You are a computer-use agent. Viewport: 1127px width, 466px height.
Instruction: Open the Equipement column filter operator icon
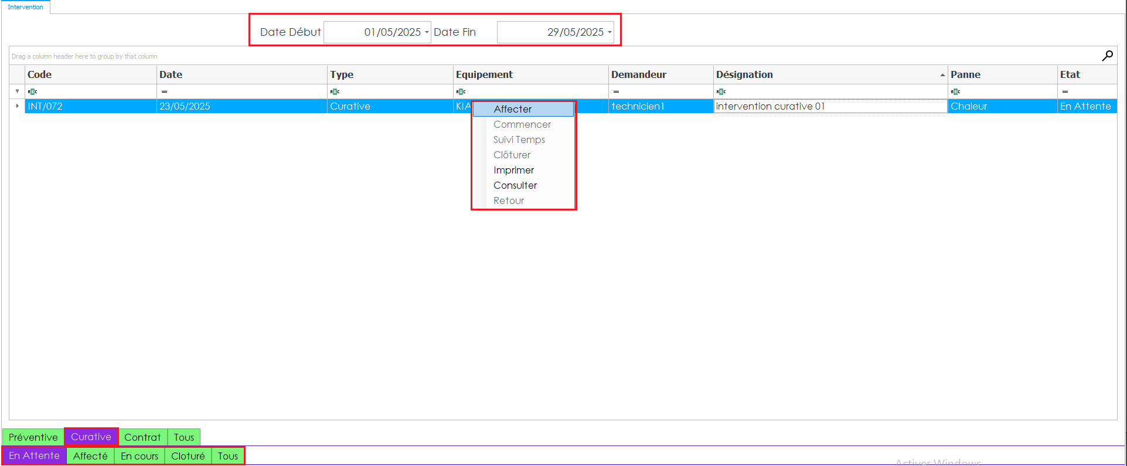(x=461, y=91)
